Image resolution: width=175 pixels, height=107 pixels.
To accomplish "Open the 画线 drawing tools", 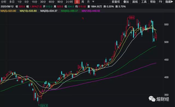I will [135, 2].
